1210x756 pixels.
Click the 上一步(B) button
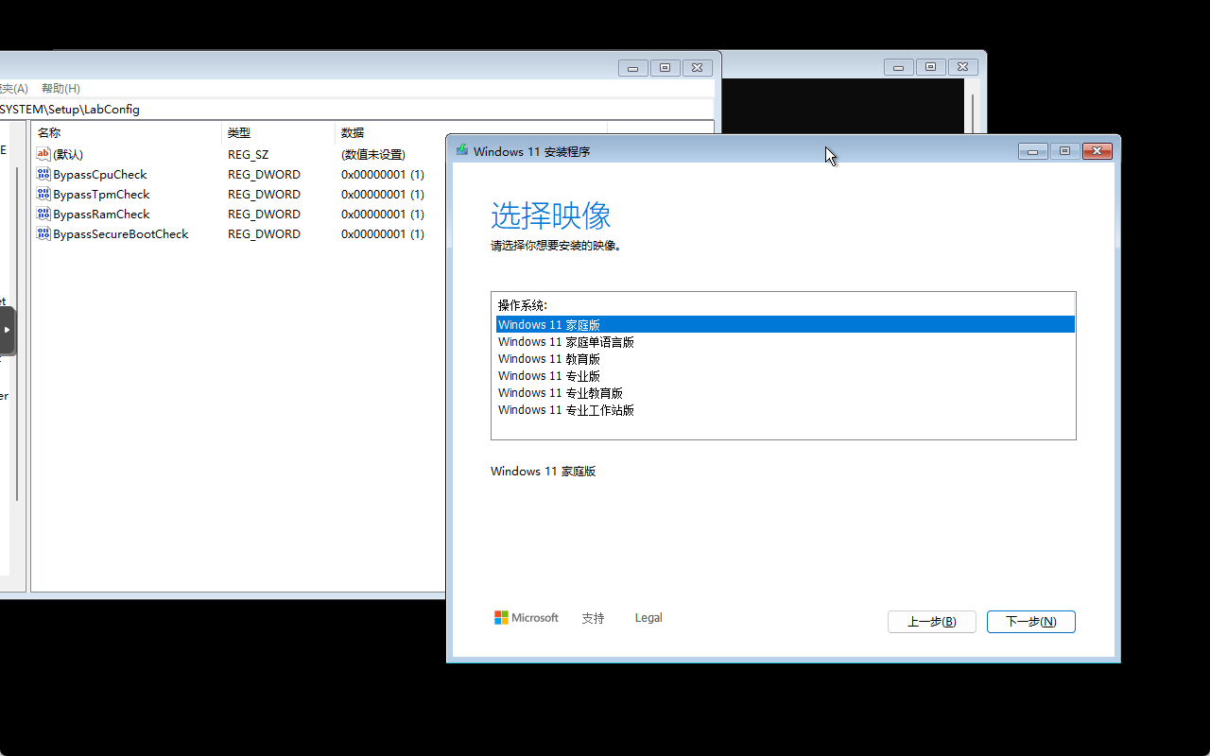932,622
